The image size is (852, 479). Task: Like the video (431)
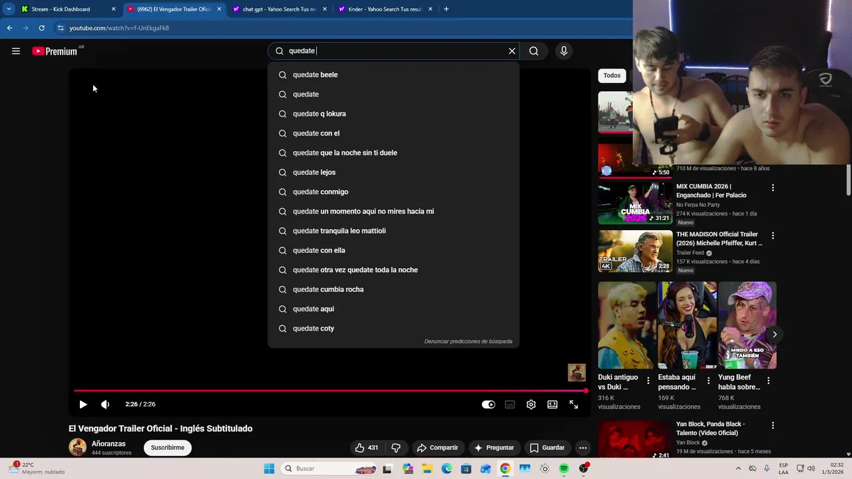click(366, 448)
